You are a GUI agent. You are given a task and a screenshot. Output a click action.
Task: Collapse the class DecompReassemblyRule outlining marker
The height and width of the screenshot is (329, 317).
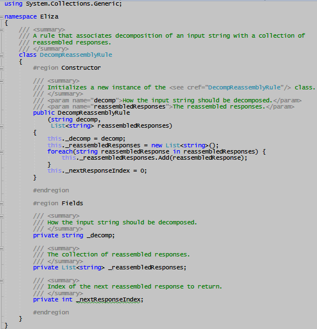[x=2, y=55]
